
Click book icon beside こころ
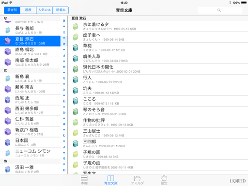tap(76, 101)
